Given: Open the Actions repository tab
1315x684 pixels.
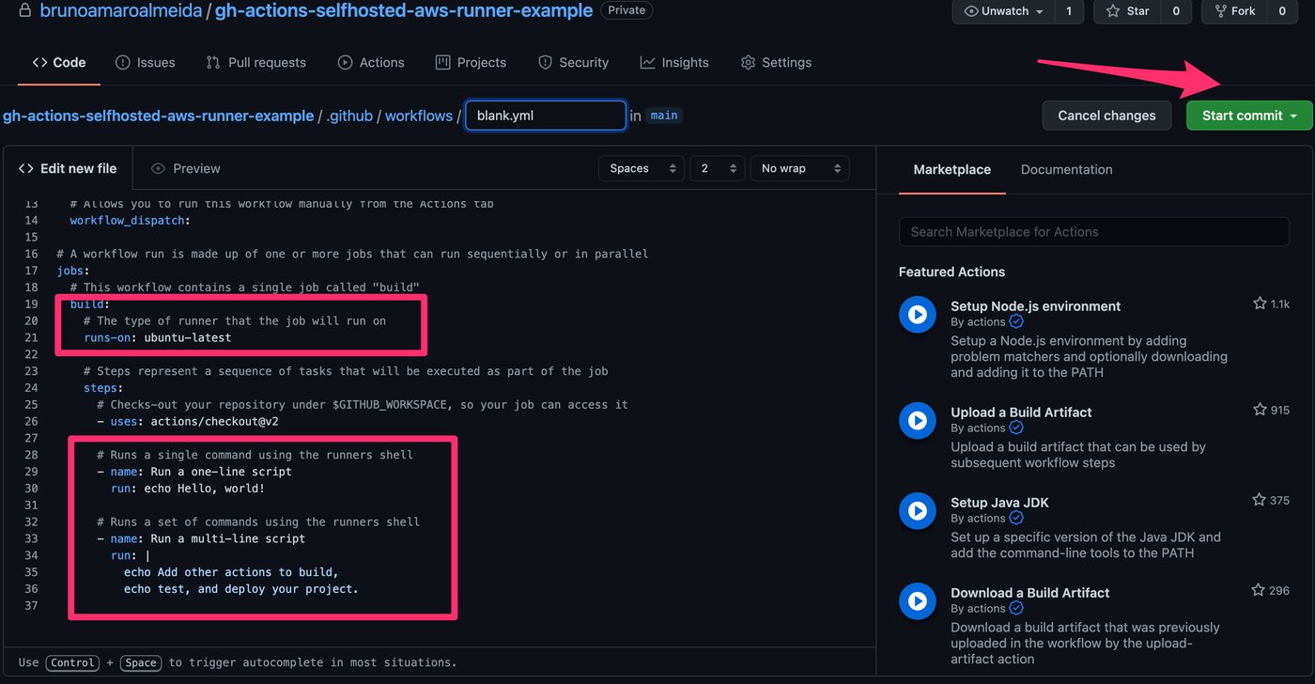Looking at the screenshot, I should coord(371,62).
